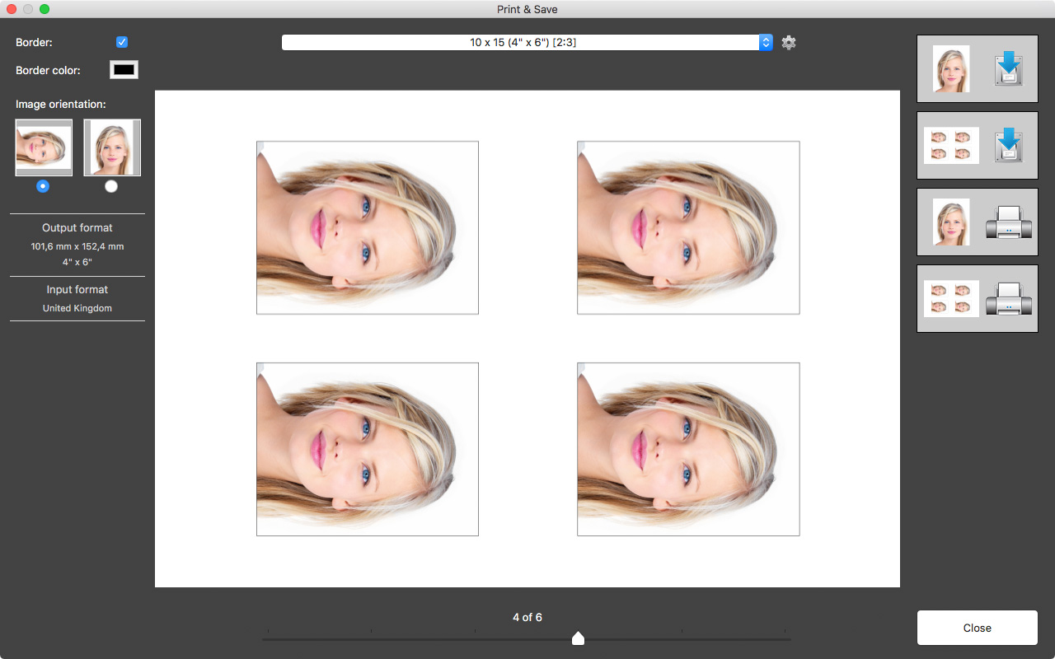This screenshot has width=1055, height=659.
Task: Select the portrait image orientation radio button
Action: (x=111, y=186)
